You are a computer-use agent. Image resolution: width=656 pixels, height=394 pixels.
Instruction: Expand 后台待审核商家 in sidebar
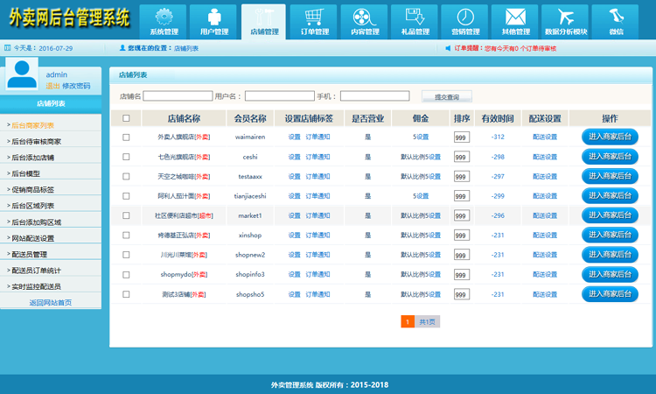(36, 142)
